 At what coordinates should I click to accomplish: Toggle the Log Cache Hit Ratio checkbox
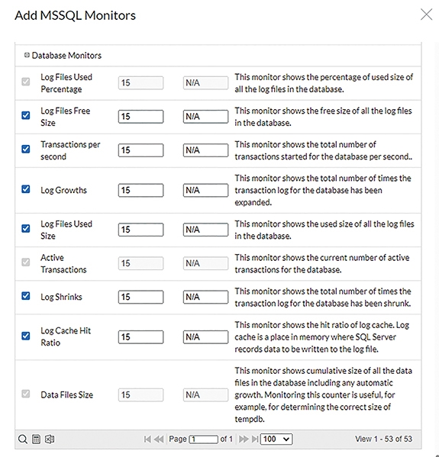click(x=26, y=336)
